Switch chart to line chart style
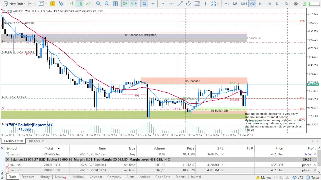Screen dimensions: 321x180 (88, 4)
